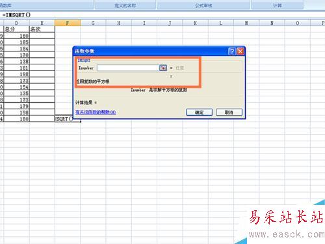
Task: Select column header H
Action: point(118,23)
